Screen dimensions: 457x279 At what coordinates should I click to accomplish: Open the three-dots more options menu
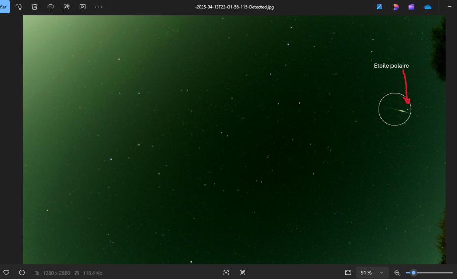[99, 7]
